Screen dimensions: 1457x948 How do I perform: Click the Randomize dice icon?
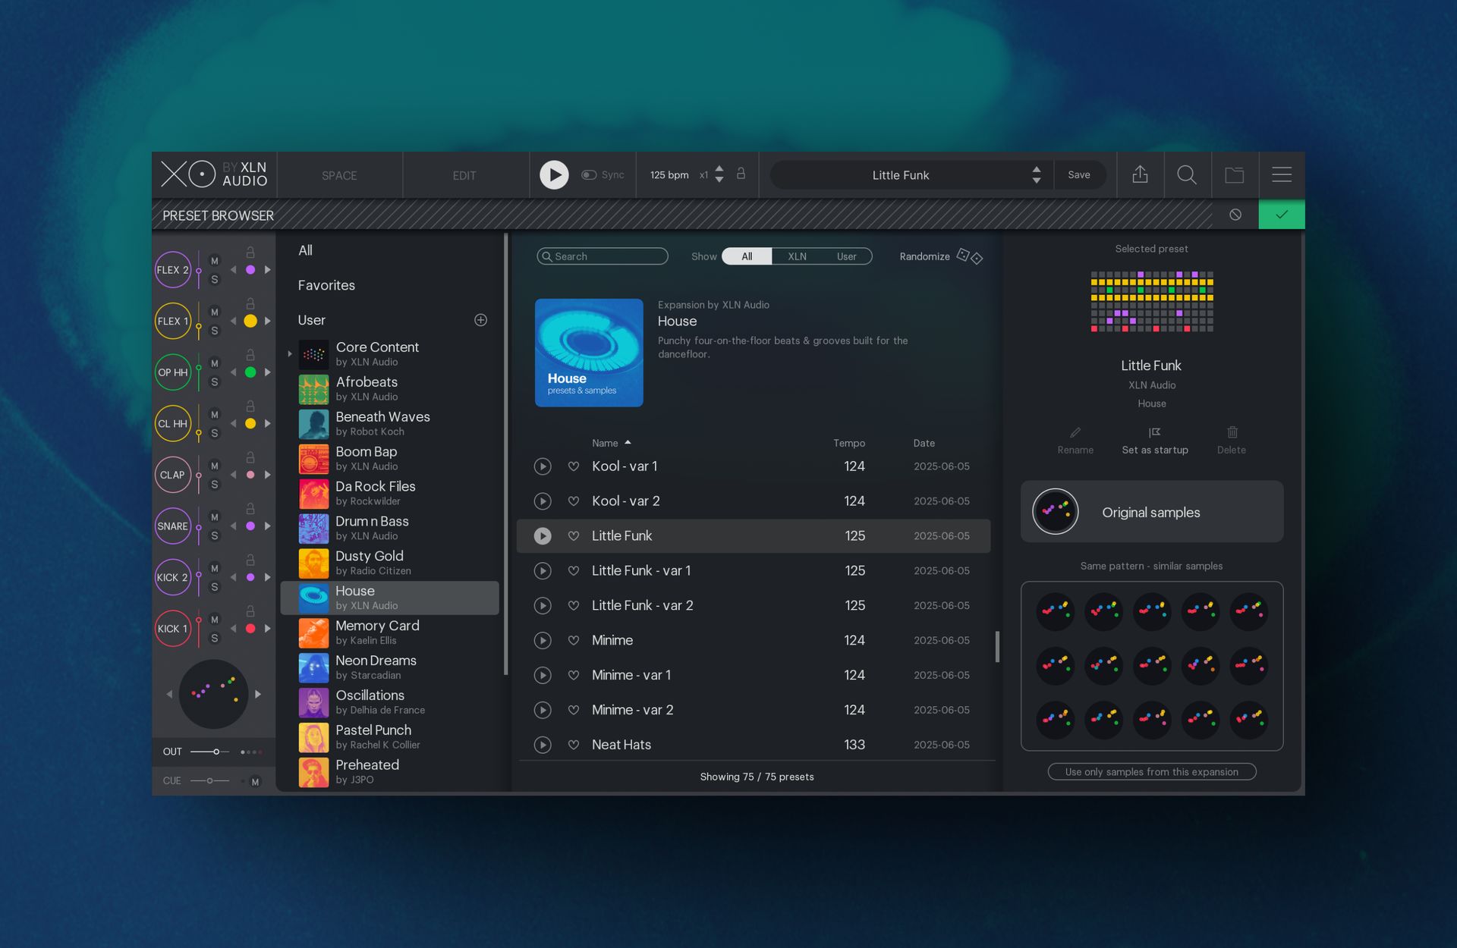click(x=969, y=256)
